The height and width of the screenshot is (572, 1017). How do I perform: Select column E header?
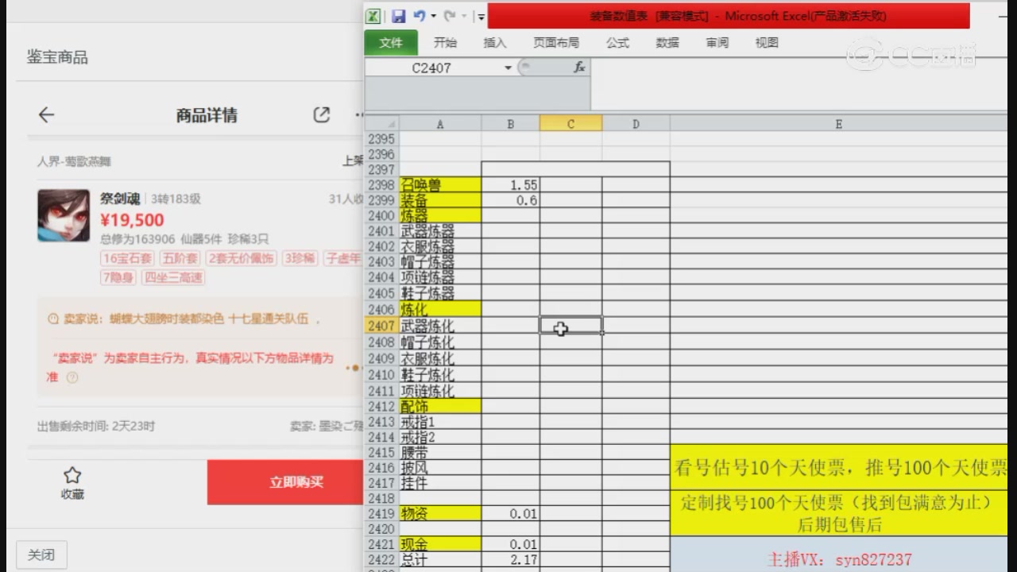(x=838, y=124)
